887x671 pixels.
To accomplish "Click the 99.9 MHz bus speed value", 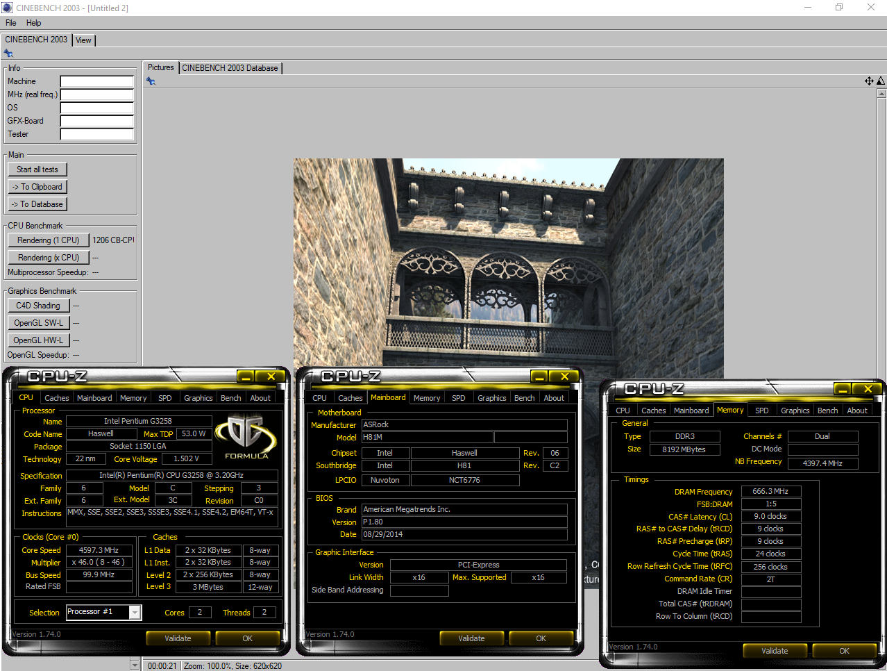I will (99, 575).
